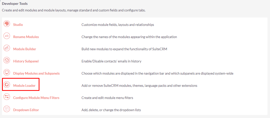Click the Display Modules monitor icon
Viewport: 270px width, 118px height.
7,73
